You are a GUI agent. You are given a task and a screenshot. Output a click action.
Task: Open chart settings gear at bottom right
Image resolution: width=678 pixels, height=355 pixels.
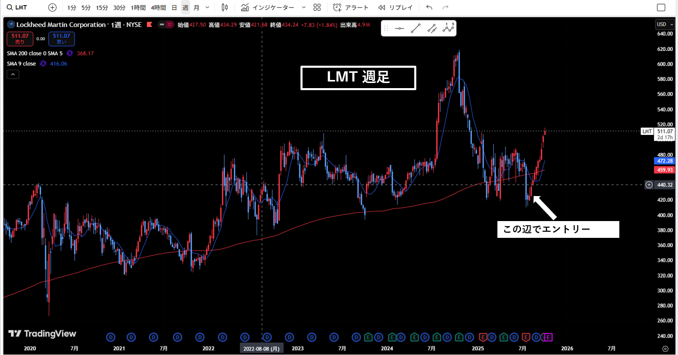pyautogui.click(x=665, y=348)
